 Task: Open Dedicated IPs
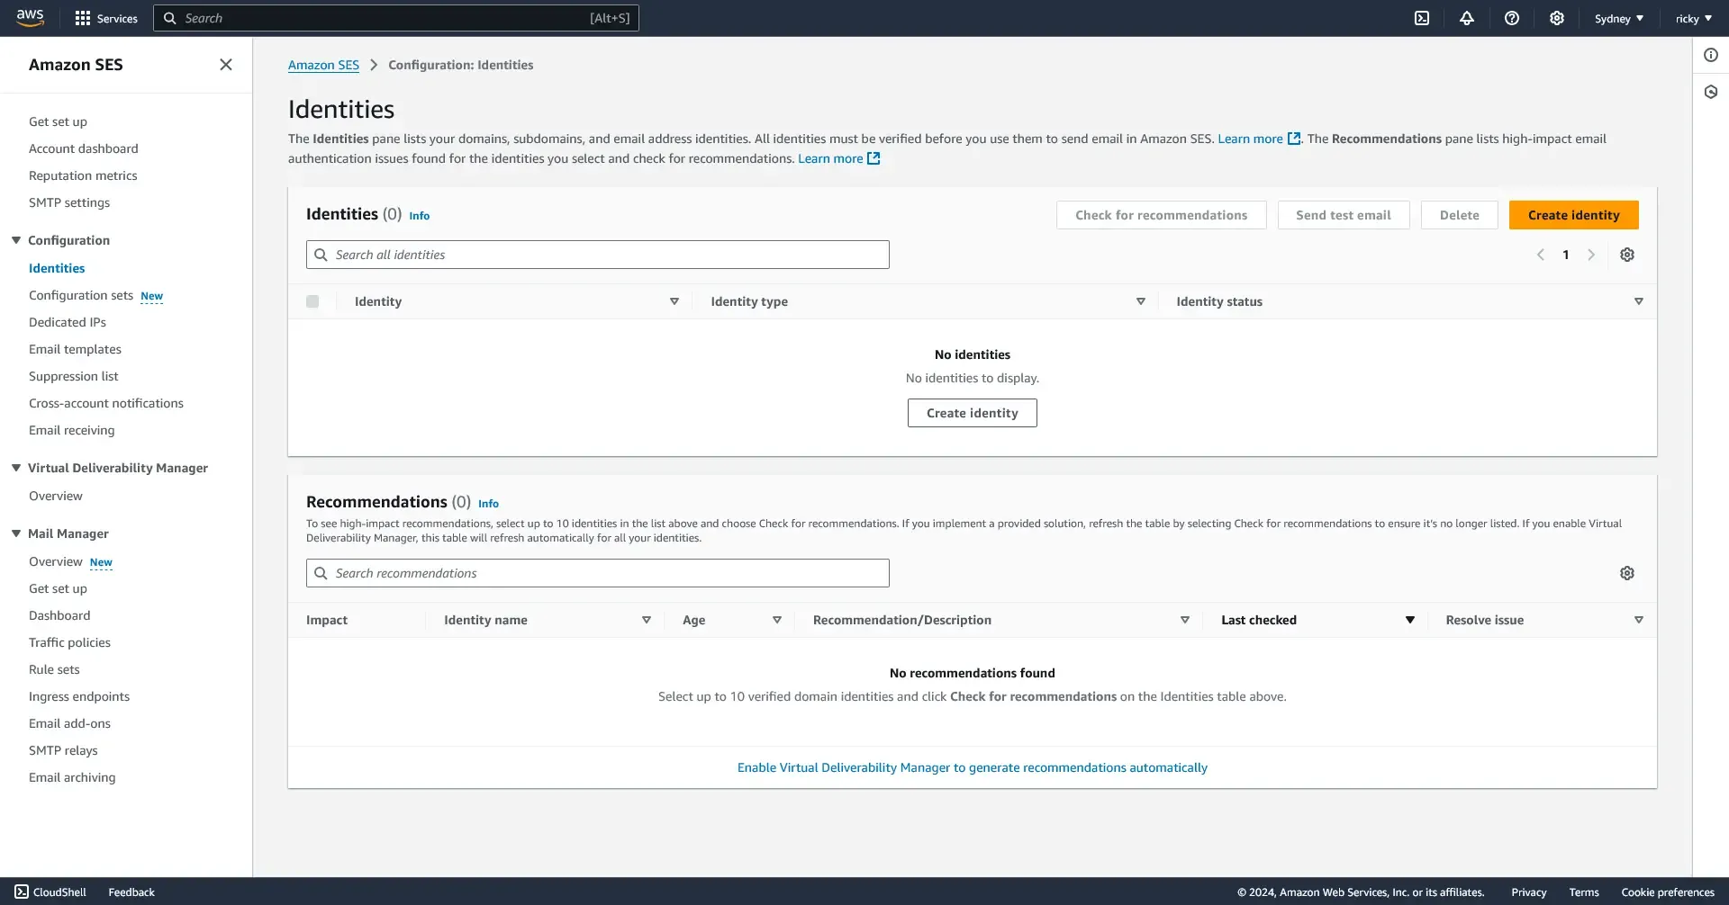pos(68,322)
